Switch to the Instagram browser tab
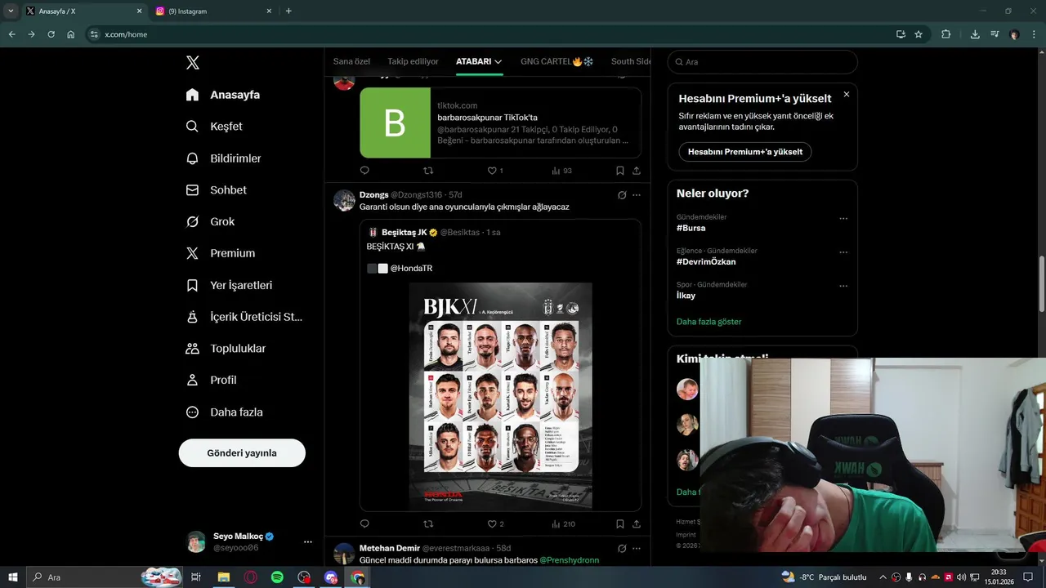Image resolution: width=1046 pixels, height=588 pixels. tap(212, 11)
